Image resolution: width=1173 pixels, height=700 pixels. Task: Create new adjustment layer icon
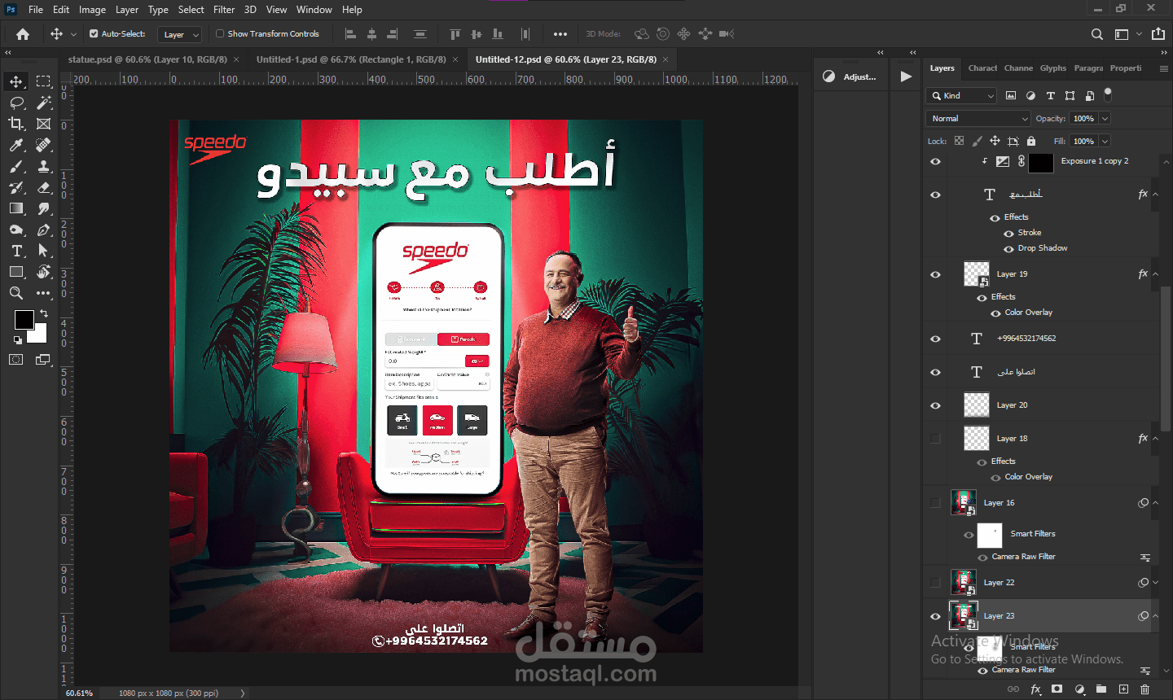tap(1079, 689)
